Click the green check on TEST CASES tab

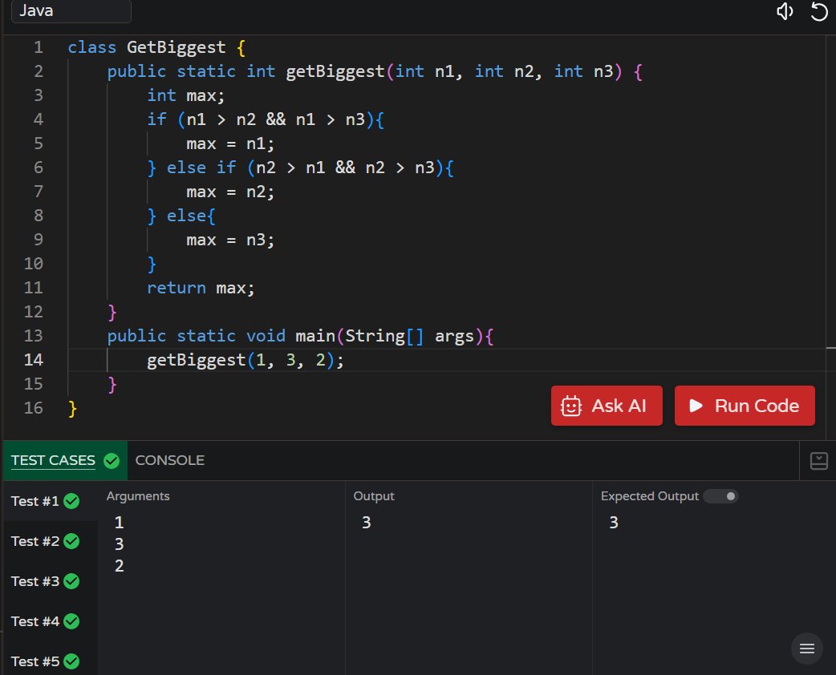(112, 460)
